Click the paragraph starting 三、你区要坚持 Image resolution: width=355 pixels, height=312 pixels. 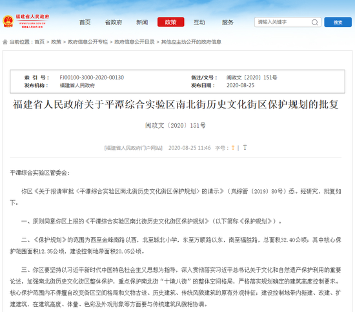click(x=176, y=287)
